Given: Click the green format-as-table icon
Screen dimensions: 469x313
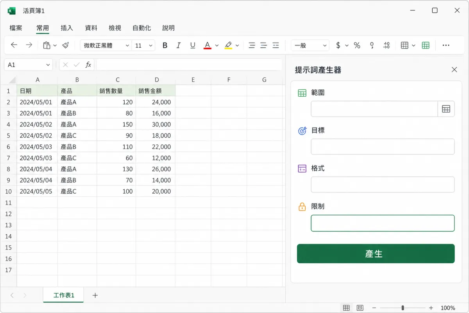Looking at the screenshot, I should (426, 45).
